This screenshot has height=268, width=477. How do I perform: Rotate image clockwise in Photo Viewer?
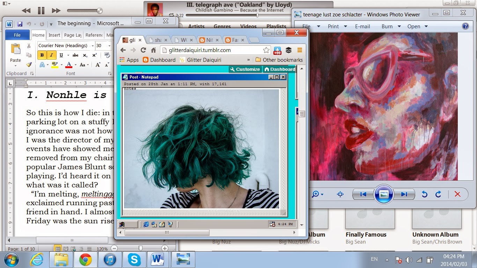coord(438,194)
